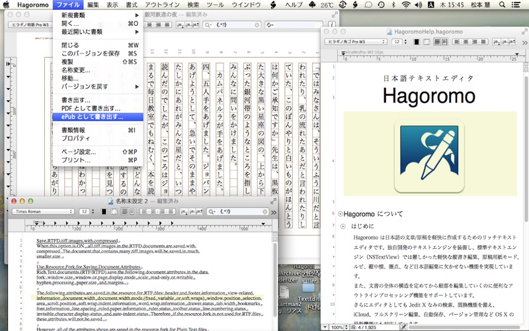The image size is (529, 331).
Task: Show toolbar overflow items in HagoromoHelp window
Action: (x=524, y=42)
